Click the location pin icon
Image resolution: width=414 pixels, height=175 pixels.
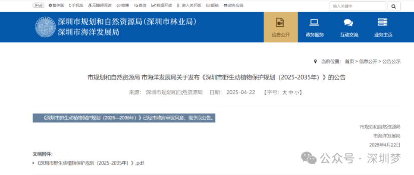315,61
